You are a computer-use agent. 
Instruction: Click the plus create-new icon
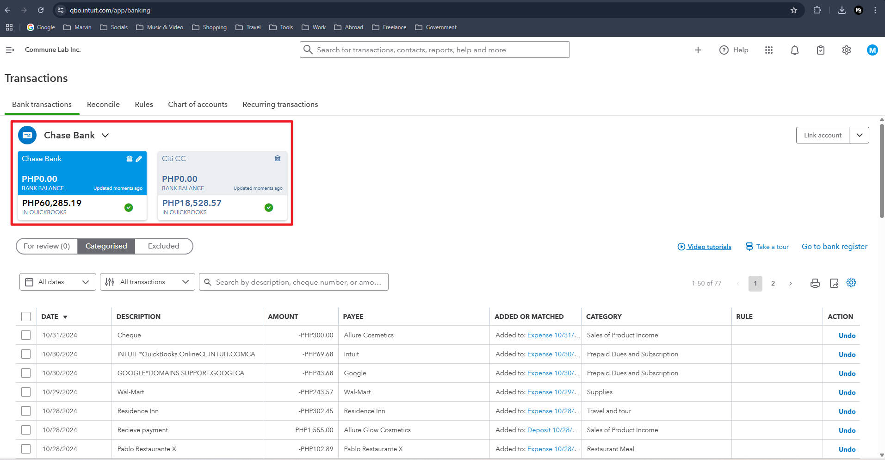[698, 50]
